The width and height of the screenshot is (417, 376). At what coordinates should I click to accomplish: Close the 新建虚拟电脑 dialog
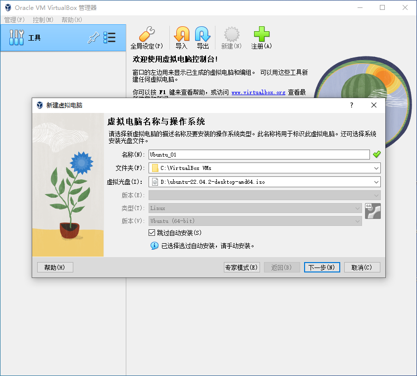pos(373,105)
